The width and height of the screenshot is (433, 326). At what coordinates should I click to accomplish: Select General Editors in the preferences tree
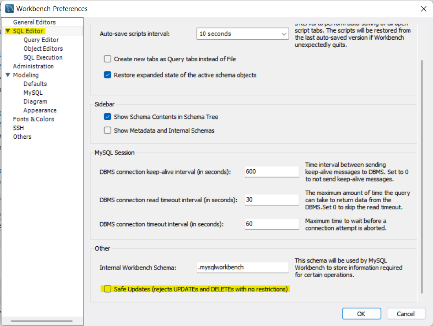click(x=34, y=22)
